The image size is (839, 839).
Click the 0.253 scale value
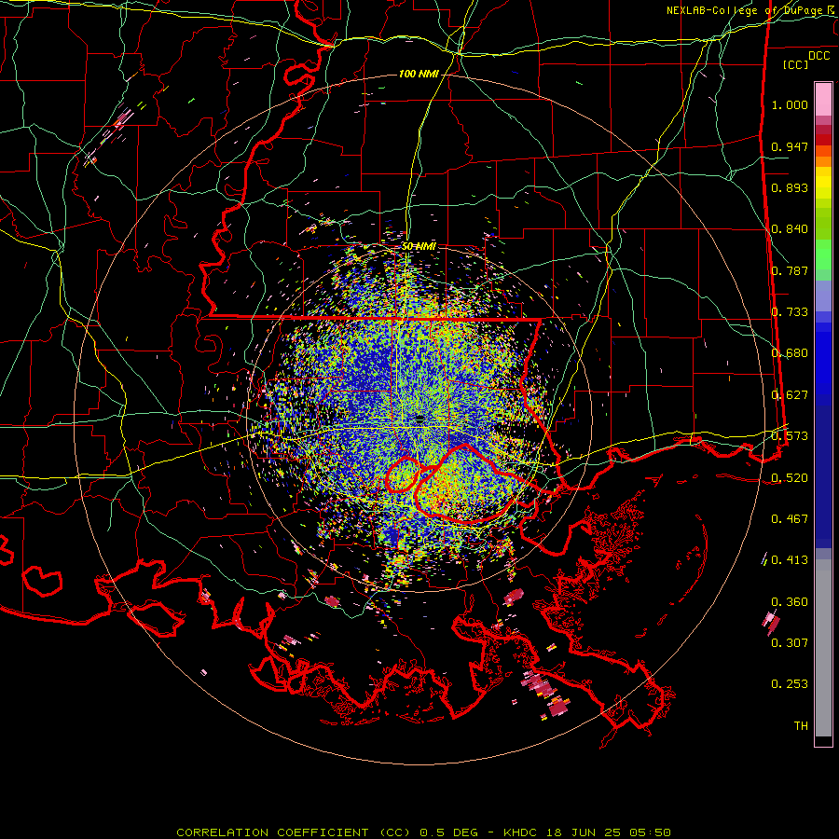pyautogui.click(x=790, y=684)
